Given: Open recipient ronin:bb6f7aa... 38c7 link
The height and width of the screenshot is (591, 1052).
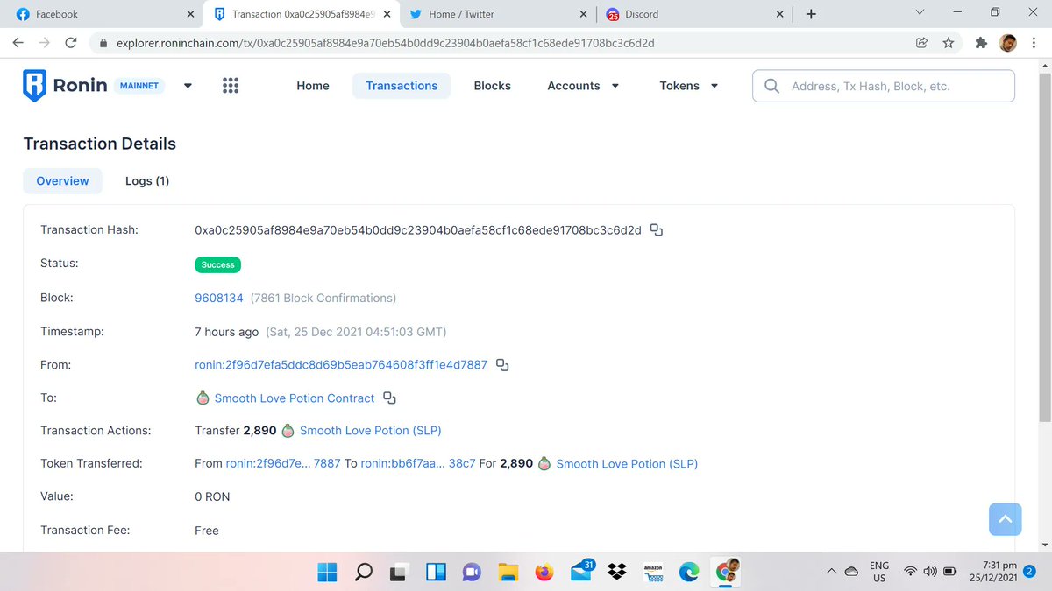Looking at the screenshot, I should pos(418,464).
